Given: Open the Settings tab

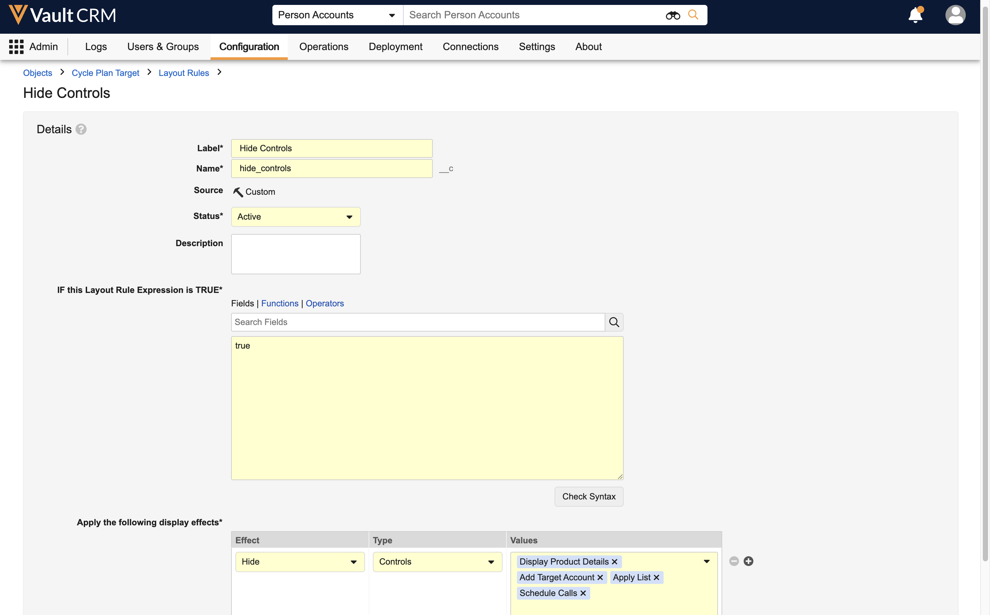Looking at the screenshot, I should click(x=537, y=47).
